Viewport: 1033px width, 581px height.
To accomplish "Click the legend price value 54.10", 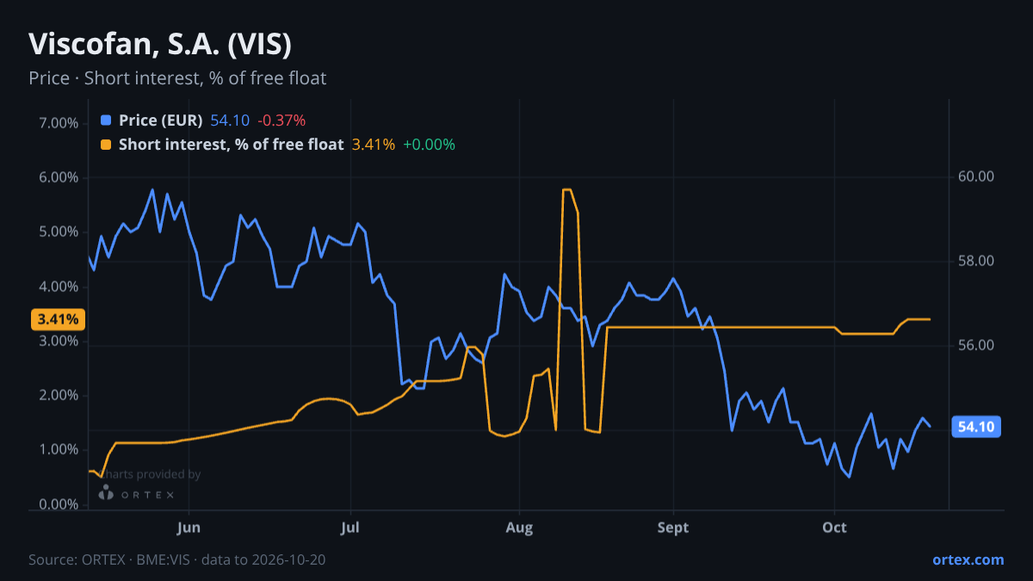I will tap(230, 121).
